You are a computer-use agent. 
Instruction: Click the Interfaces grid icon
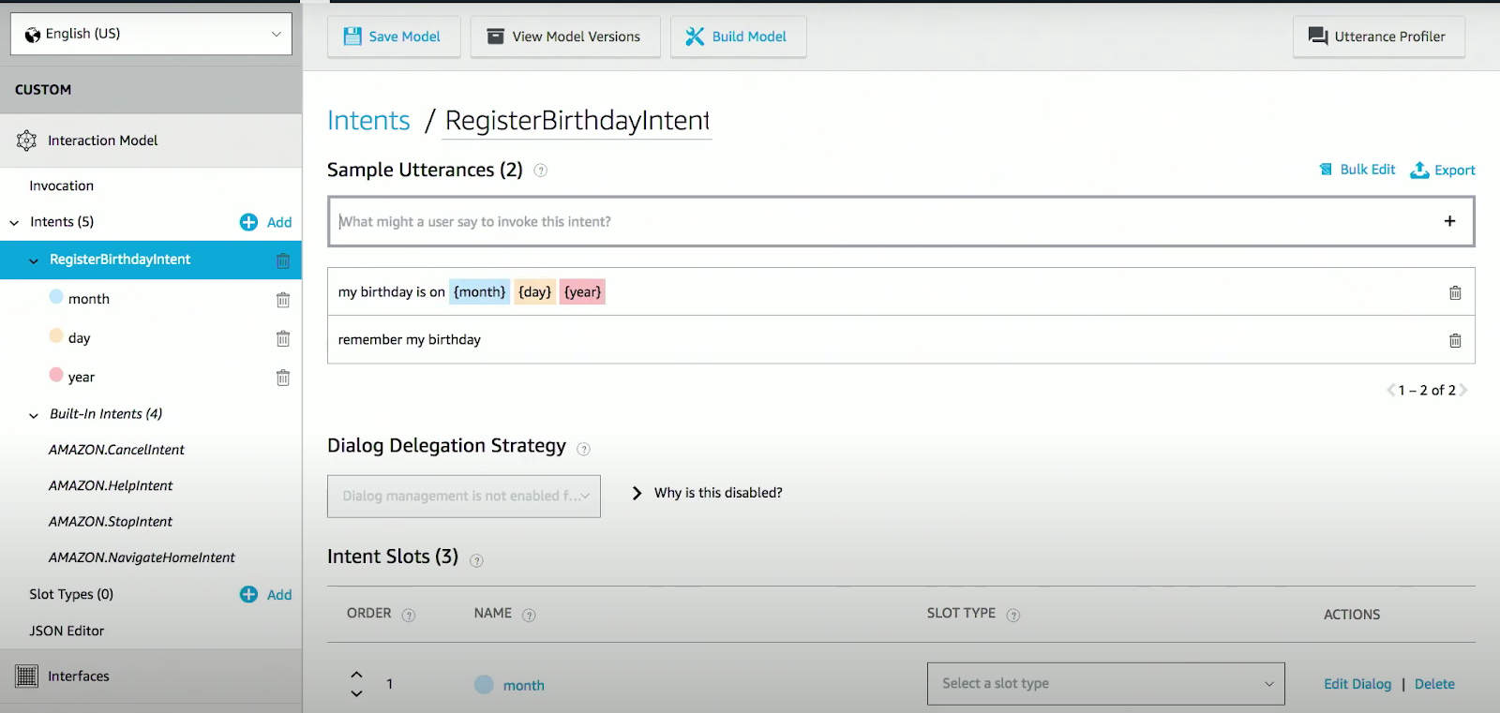click(x=27, y=676)
